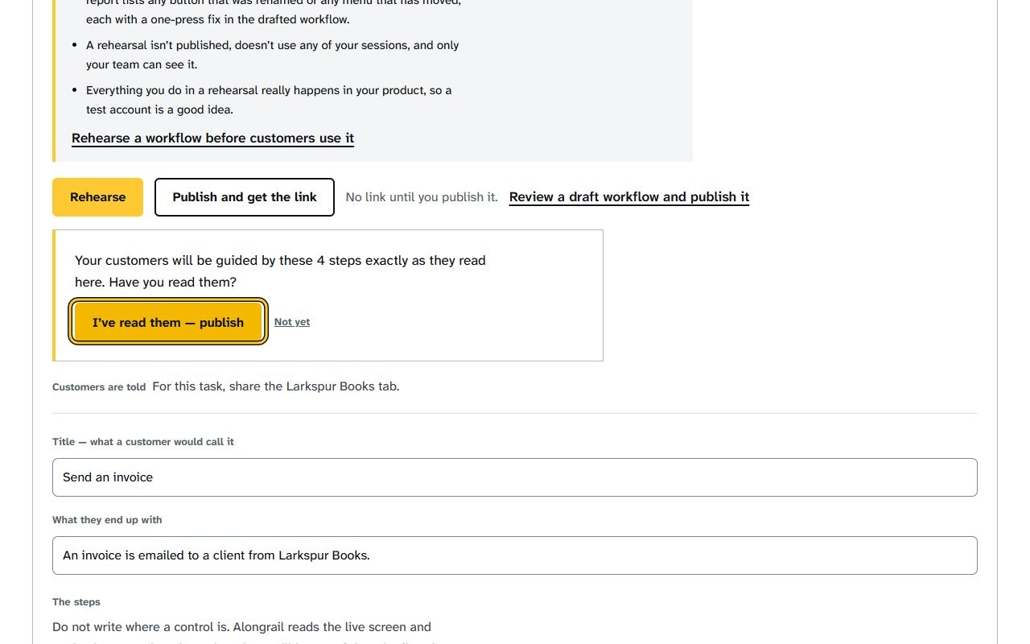Confirm with I've read them — publish
Screen dimensions: 1030x644
pos(168,323)
